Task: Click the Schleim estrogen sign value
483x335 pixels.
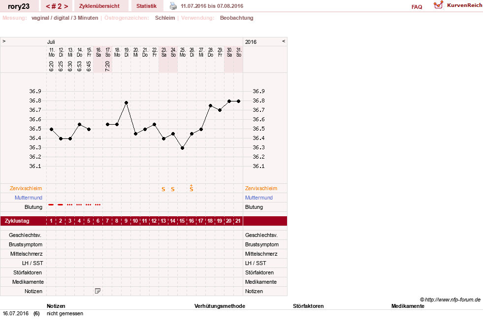Action: 165,18
